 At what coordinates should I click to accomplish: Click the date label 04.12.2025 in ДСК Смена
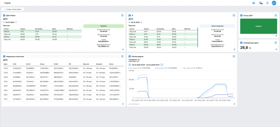click(10, 22)
